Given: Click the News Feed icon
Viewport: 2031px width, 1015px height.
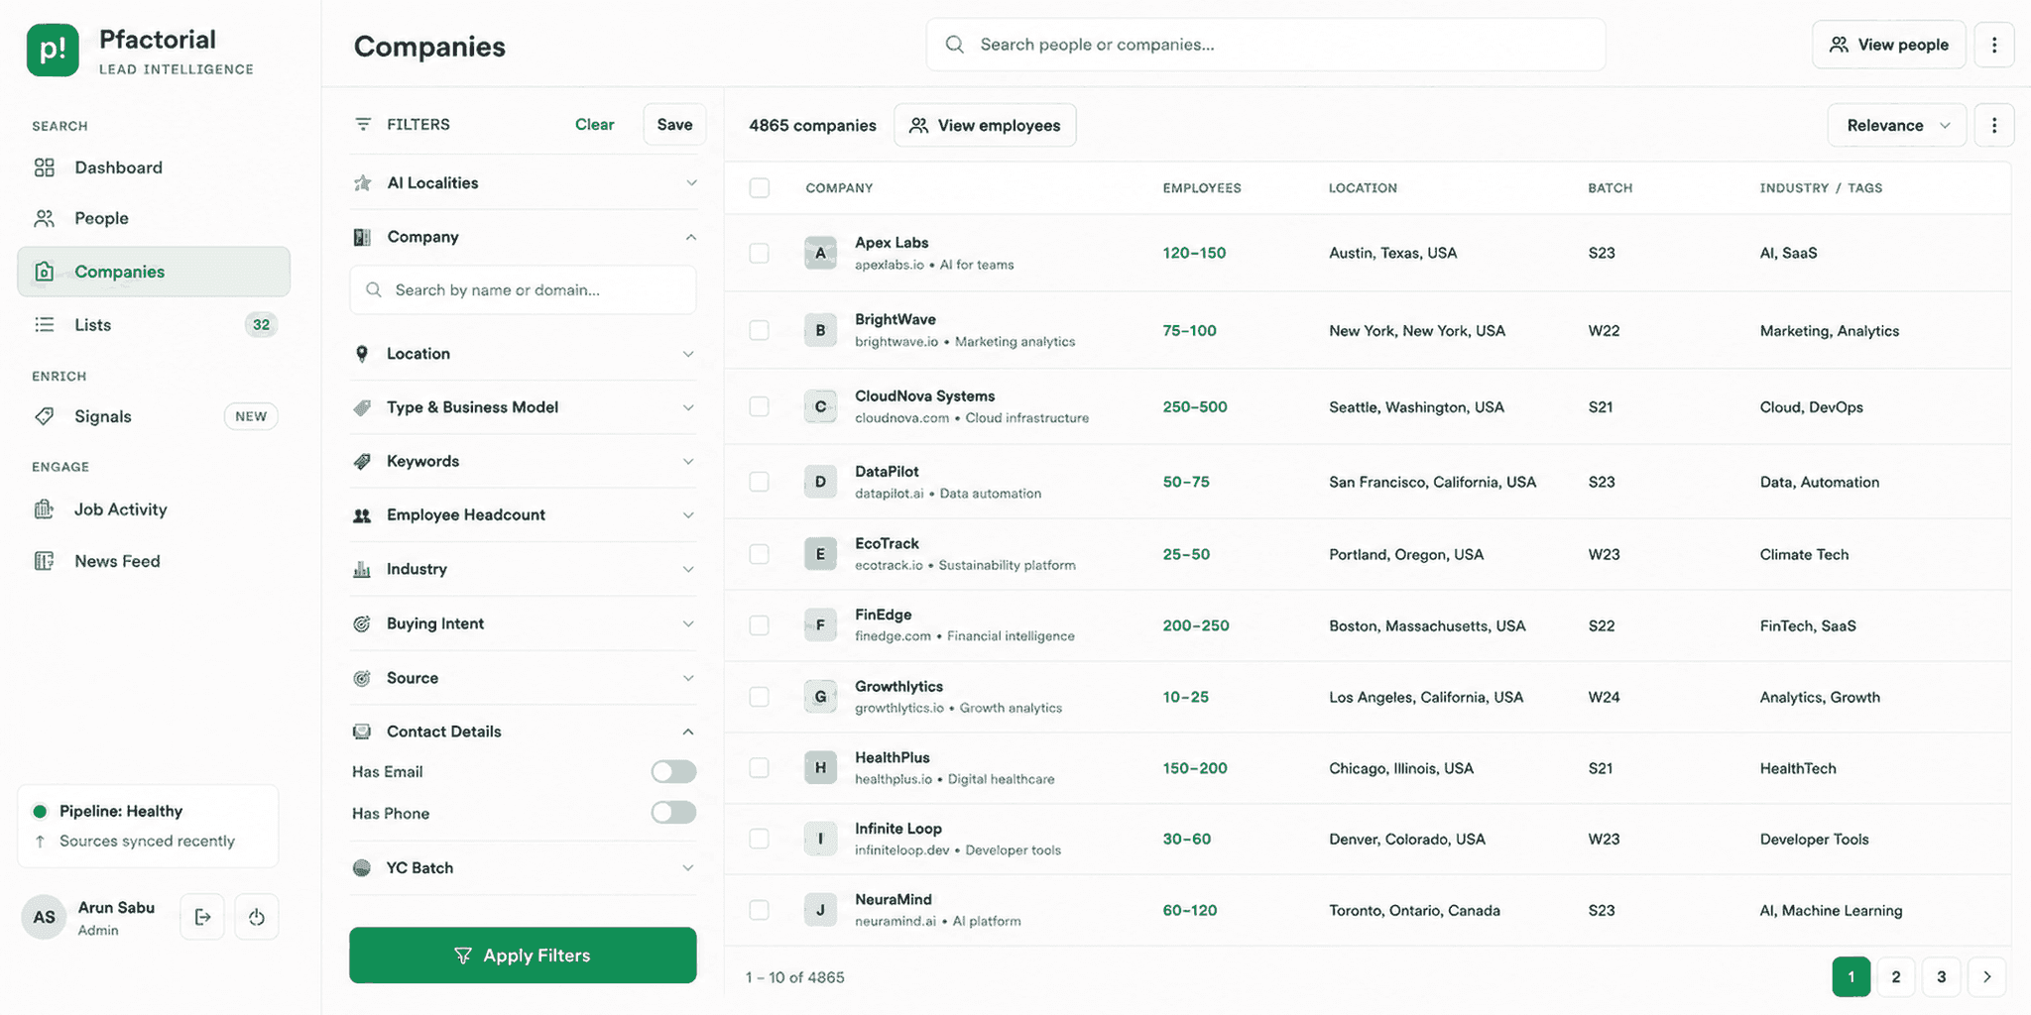Looking at the screenshot, I should pyautogui.click(x=45, y=561).
